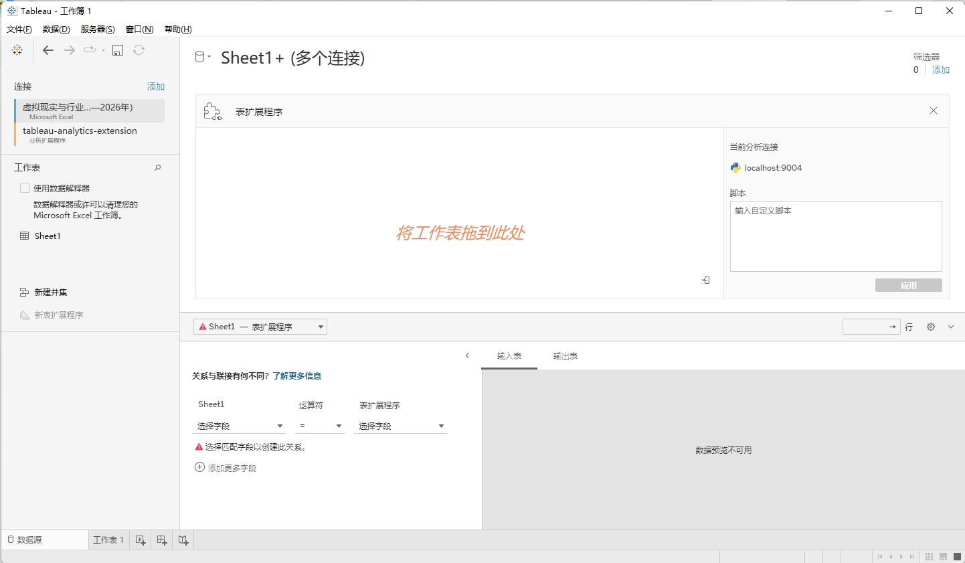Screen dimensions: 965x563
Task: Click the redo forward arrow
Action: tap(70, 50)
